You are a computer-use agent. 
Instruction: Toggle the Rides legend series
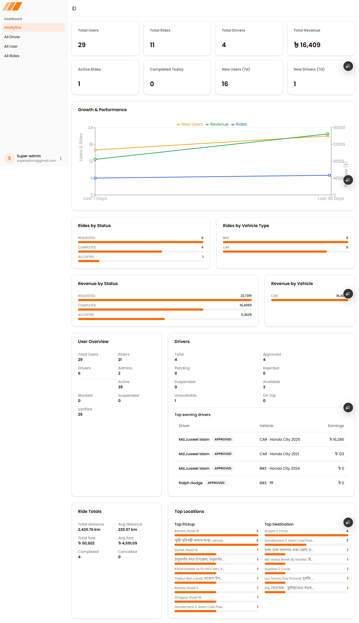[239, 124]
